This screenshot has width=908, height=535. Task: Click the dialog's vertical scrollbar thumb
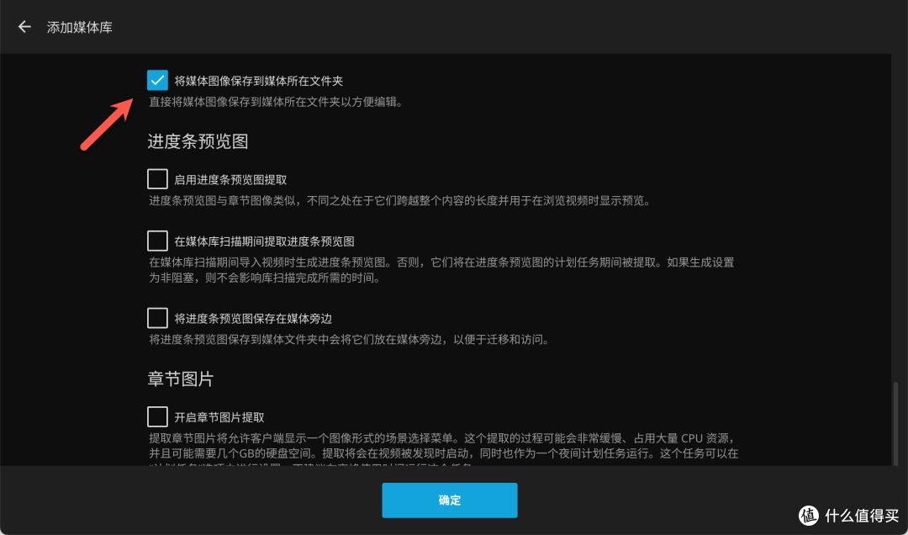(x=896, y=423)
